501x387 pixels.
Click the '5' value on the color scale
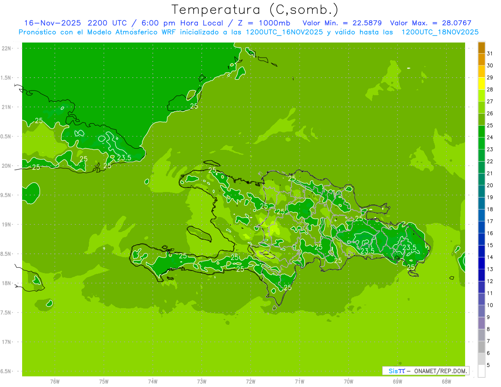(x=488, y=365)
